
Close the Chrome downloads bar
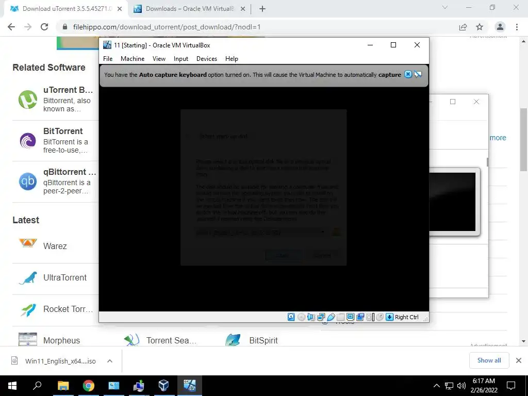[519, 360]
